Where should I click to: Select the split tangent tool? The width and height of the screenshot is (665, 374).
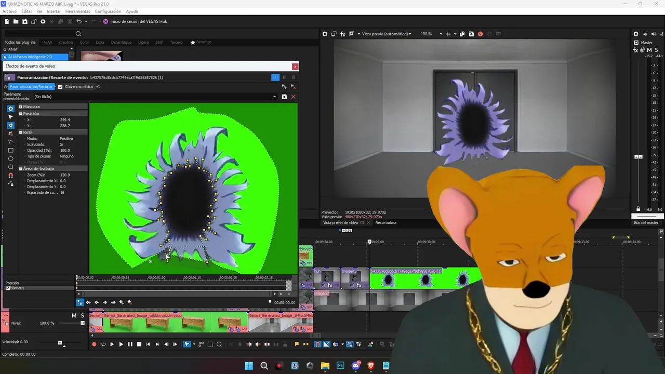click(x=10, y=142)
